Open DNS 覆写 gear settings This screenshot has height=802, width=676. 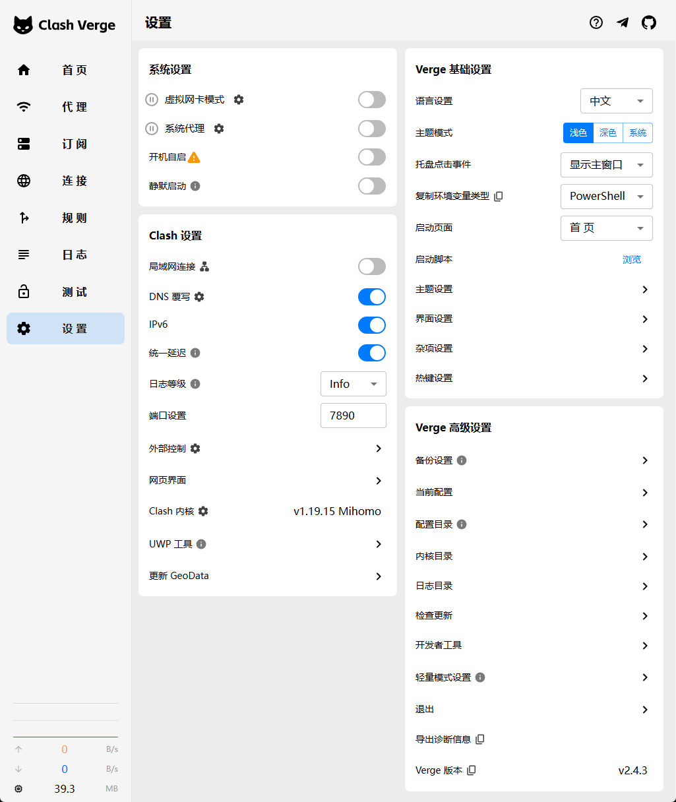(x=199, y=297)
